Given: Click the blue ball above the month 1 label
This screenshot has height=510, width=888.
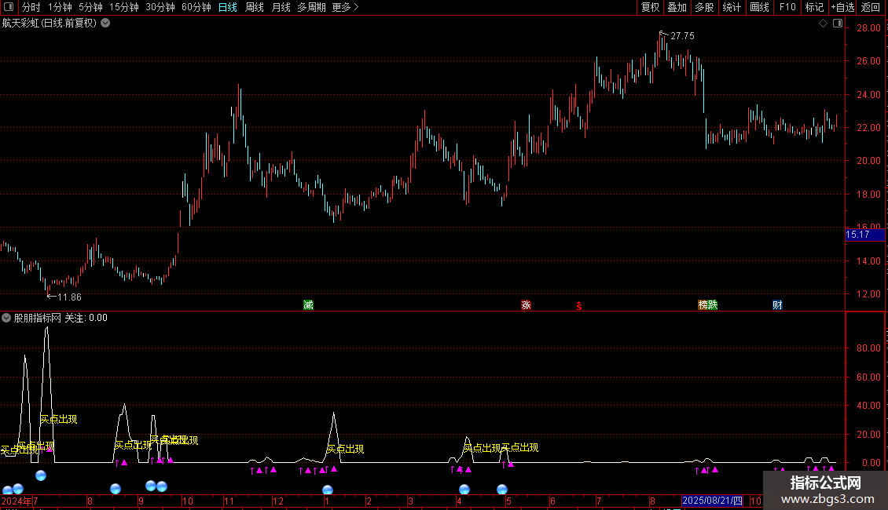Looking at the screenshot, I should click(328, 490).
